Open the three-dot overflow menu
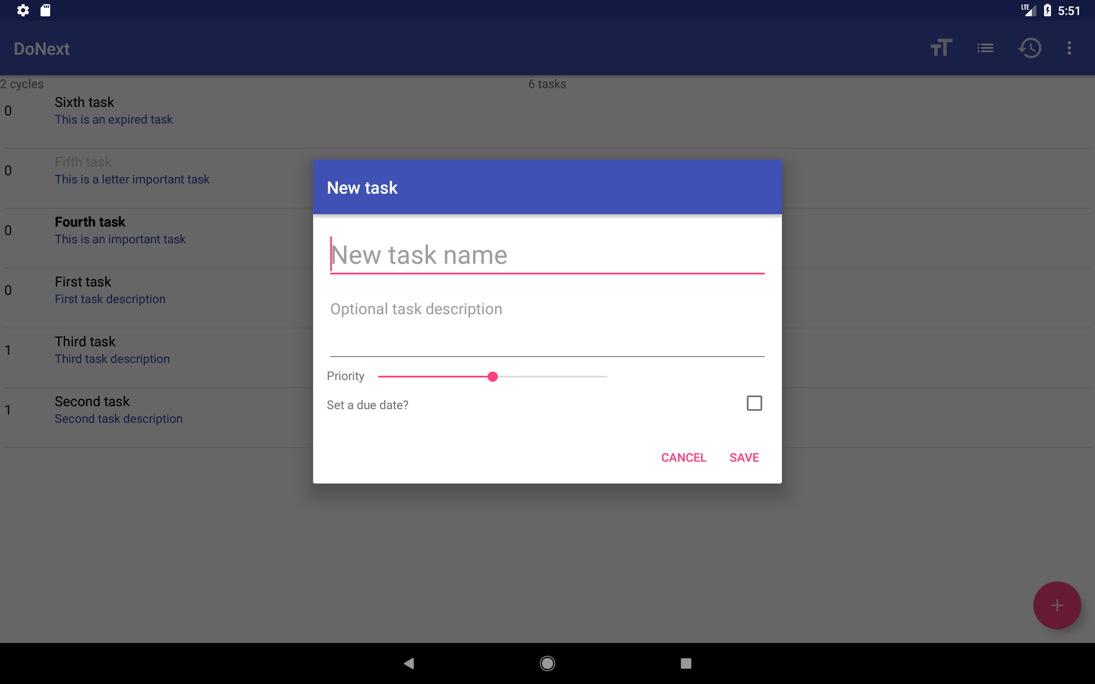Image resolution: width=1095 pixels, height=684 pixels. click(1069, 48)
